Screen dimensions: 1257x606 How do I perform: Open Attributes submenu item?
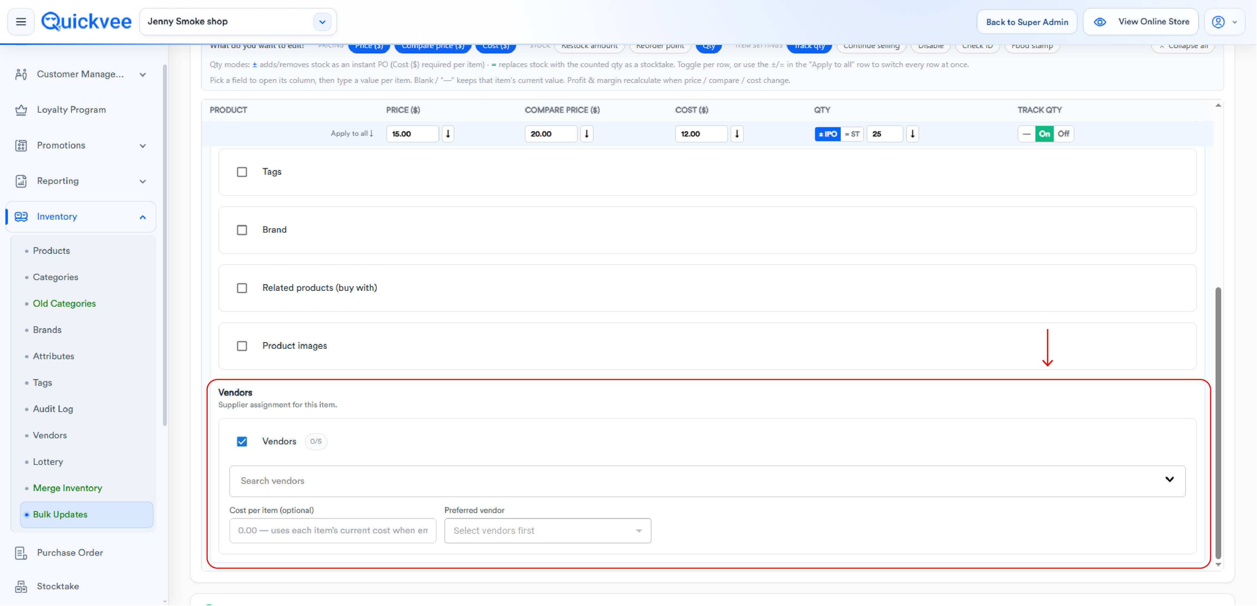pyautogui.click(x=53, y=356)
